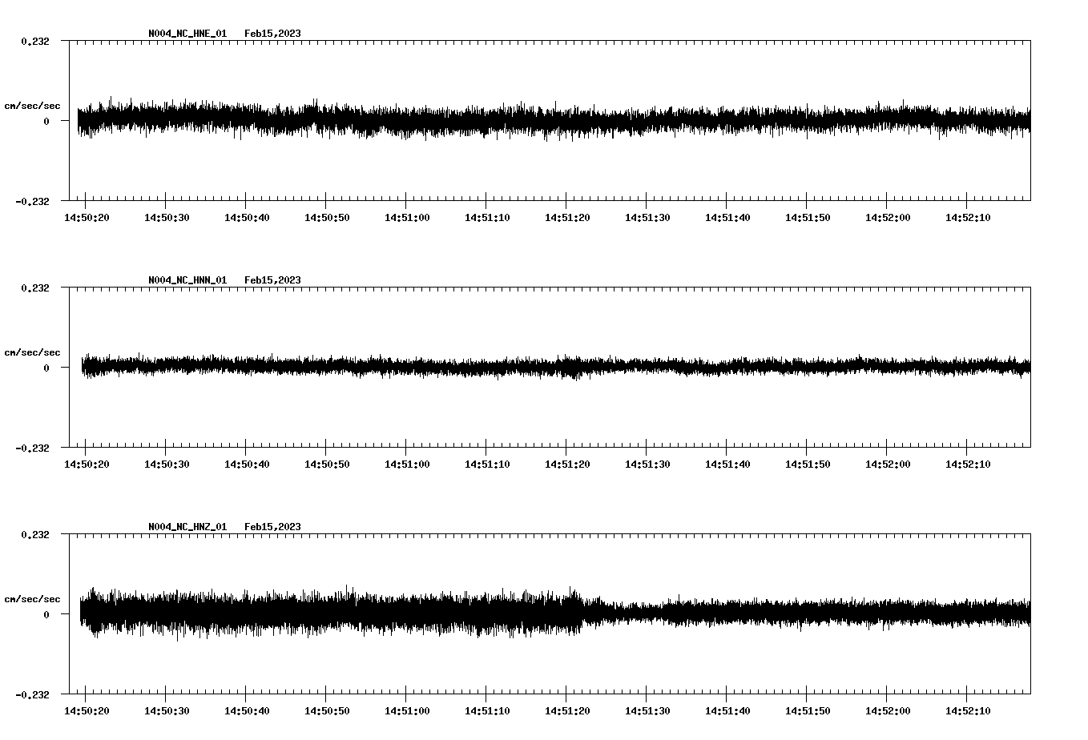Click 14:50:20 time label under HNZ plot
This screenshot has height=740, width=1088.
(87, 711)
